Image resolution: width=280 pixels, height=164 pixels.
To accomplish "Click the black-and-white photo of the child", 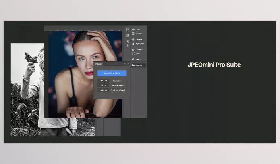I will click(x=27, y=90).
